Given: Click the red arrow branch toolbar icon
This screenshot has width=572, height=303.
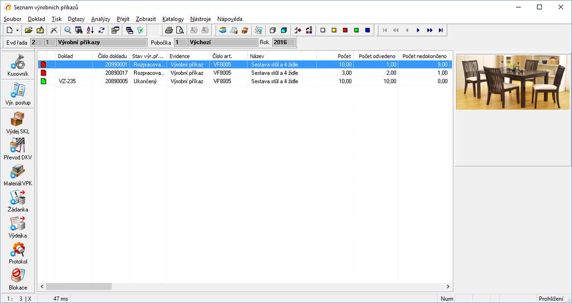Looking at the screenshot, I should 298,30.
